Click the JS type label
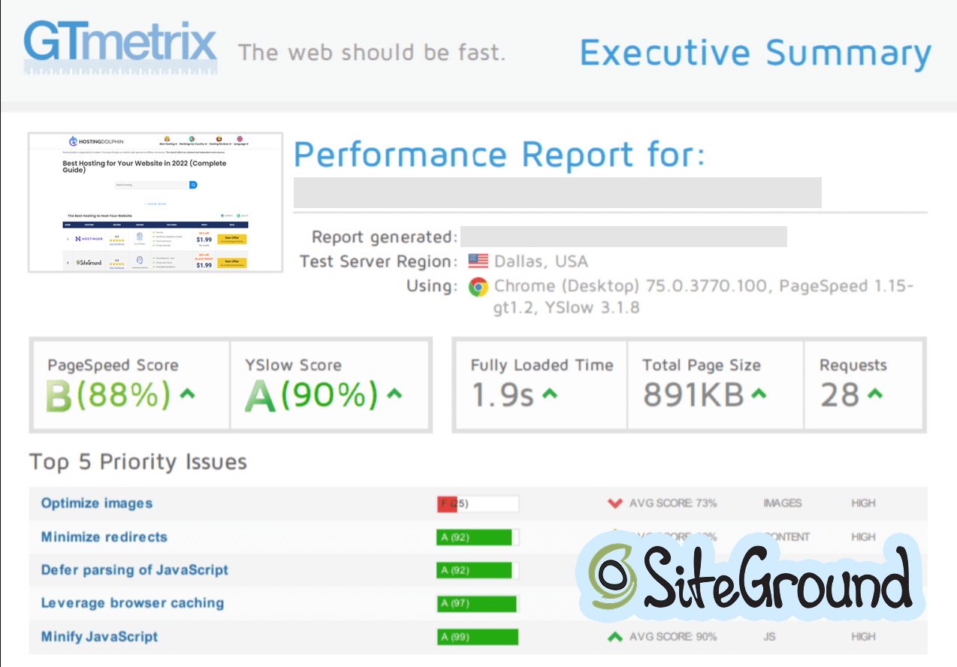The image size is (957, 667). pyautogui.click(x=771, y=637)
